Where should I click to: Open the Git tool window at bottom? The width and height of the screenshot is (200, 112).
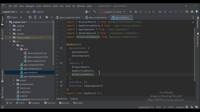pos(9,103)
